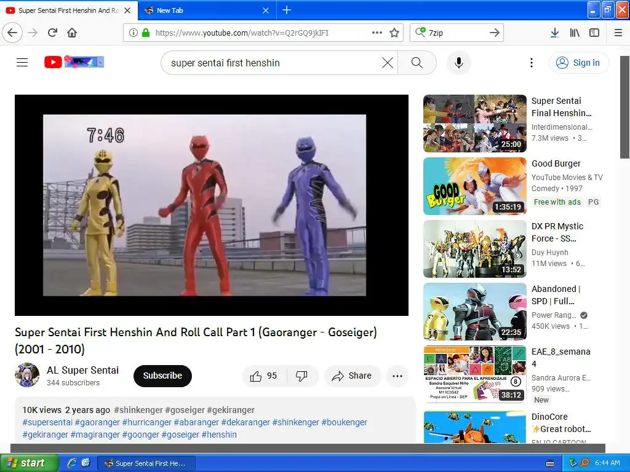The image size is (630, 472).
Task: Open the Abandoned SPD video thumbnail
Action: coord(474,312)
